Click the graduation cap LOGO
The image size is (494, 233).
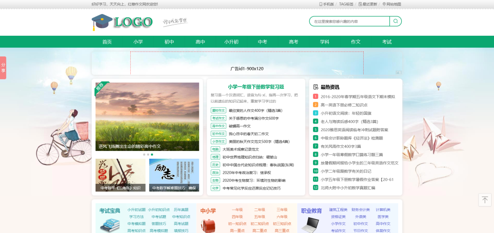122,22
